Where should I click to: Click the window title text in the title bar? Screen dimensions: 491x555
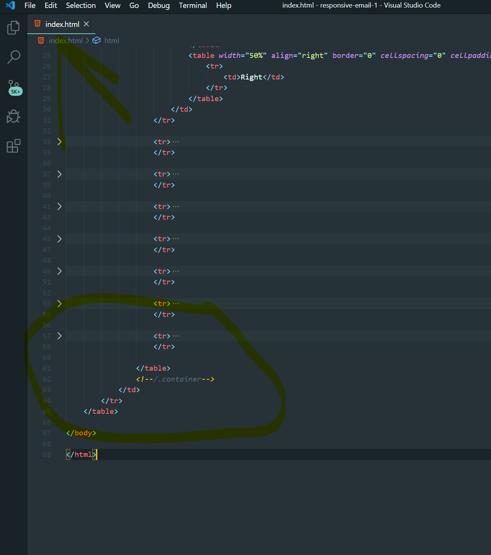(361, 5)
